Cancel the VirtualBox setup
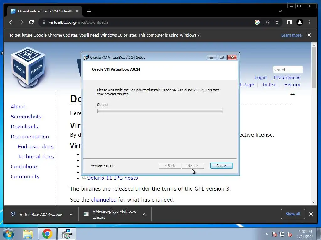The width and height of the screenshot is (321, 240). tap(221, 166)
